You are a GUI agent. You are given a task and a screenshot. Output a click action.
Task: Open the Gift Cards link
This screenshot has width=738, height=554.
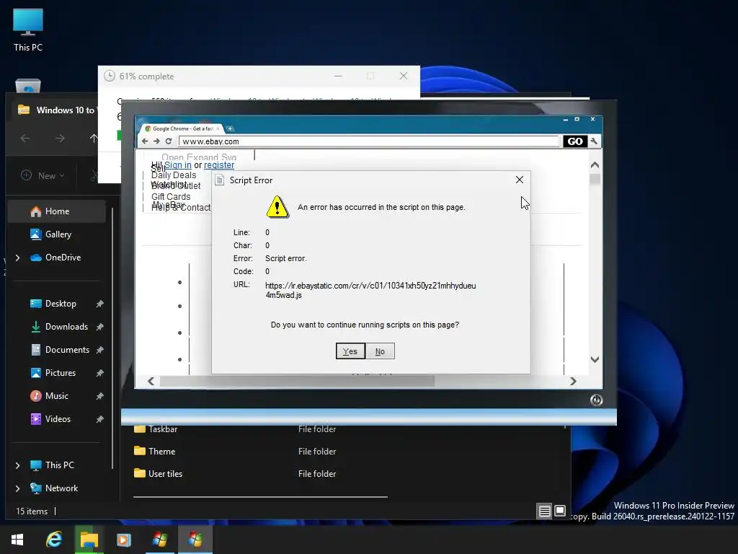click(x=171, y=196)
